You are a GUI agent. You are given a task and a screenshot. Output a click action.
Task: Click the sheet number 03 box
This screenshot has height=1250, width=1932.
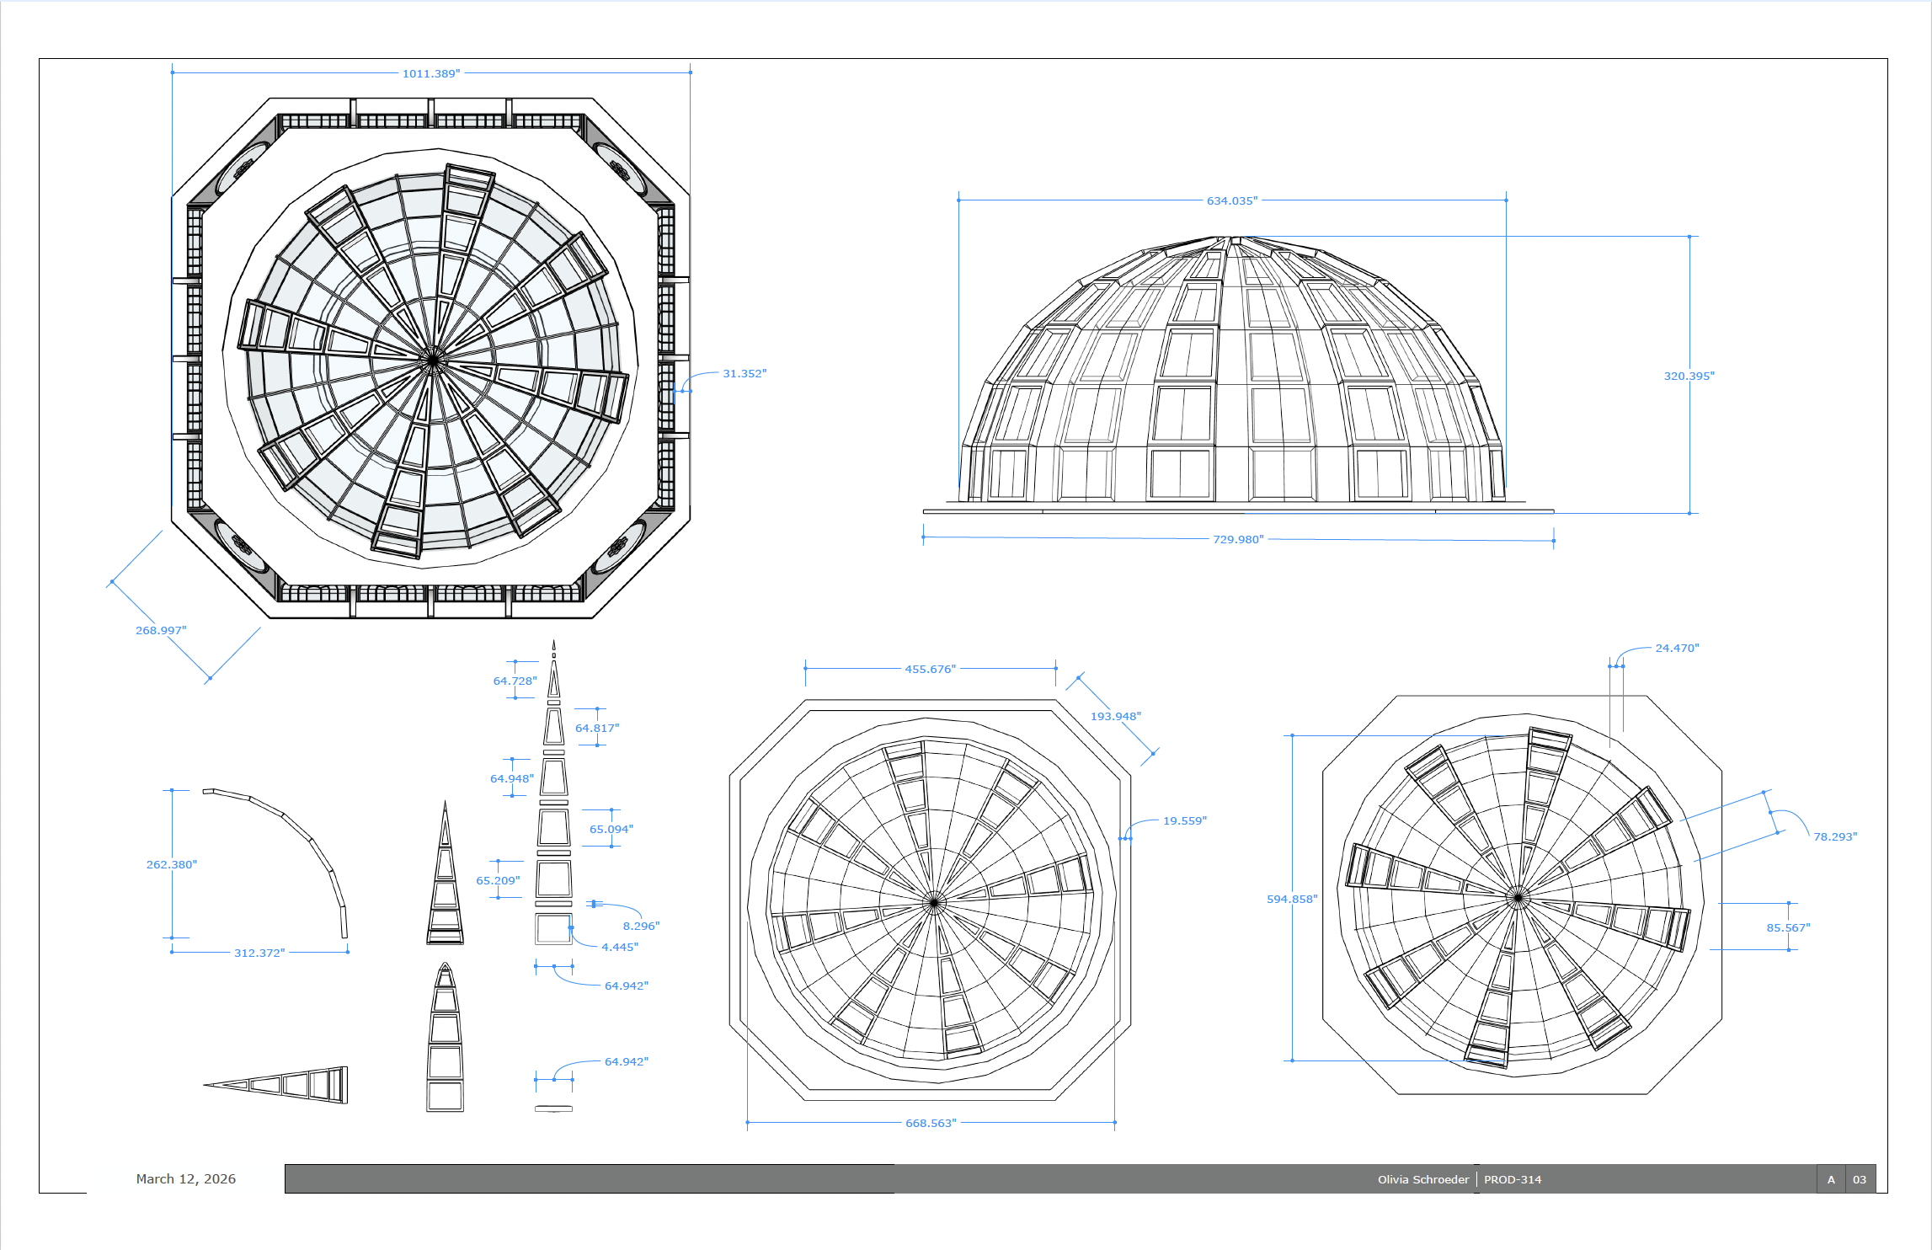[x=1860, y=1179]
